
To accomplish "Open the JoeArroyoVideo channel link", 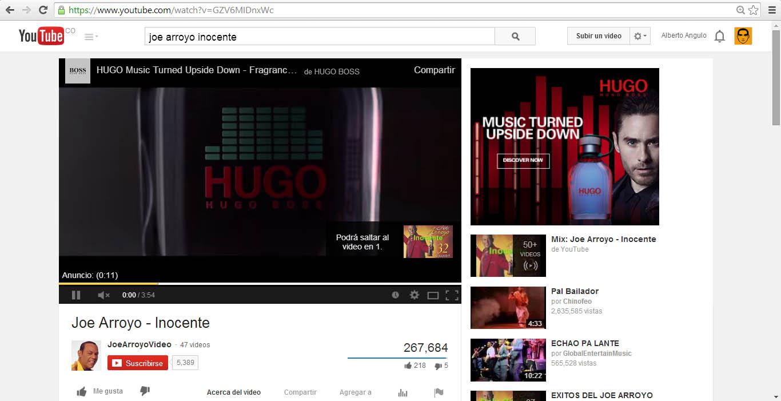I will (x=140, y=344).
